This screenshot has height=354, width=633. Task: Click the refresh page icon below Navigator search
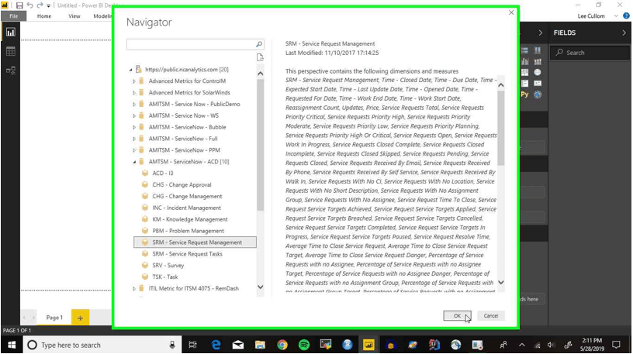260,57
